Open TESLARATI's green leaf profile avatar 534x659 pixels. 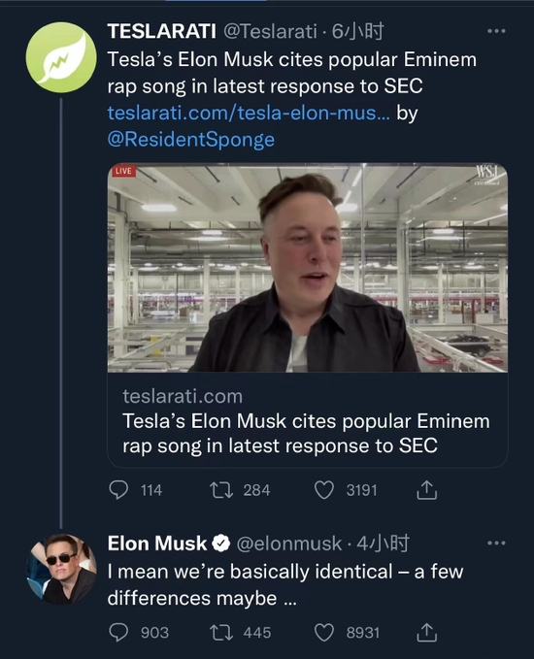[x=61, y=57]
